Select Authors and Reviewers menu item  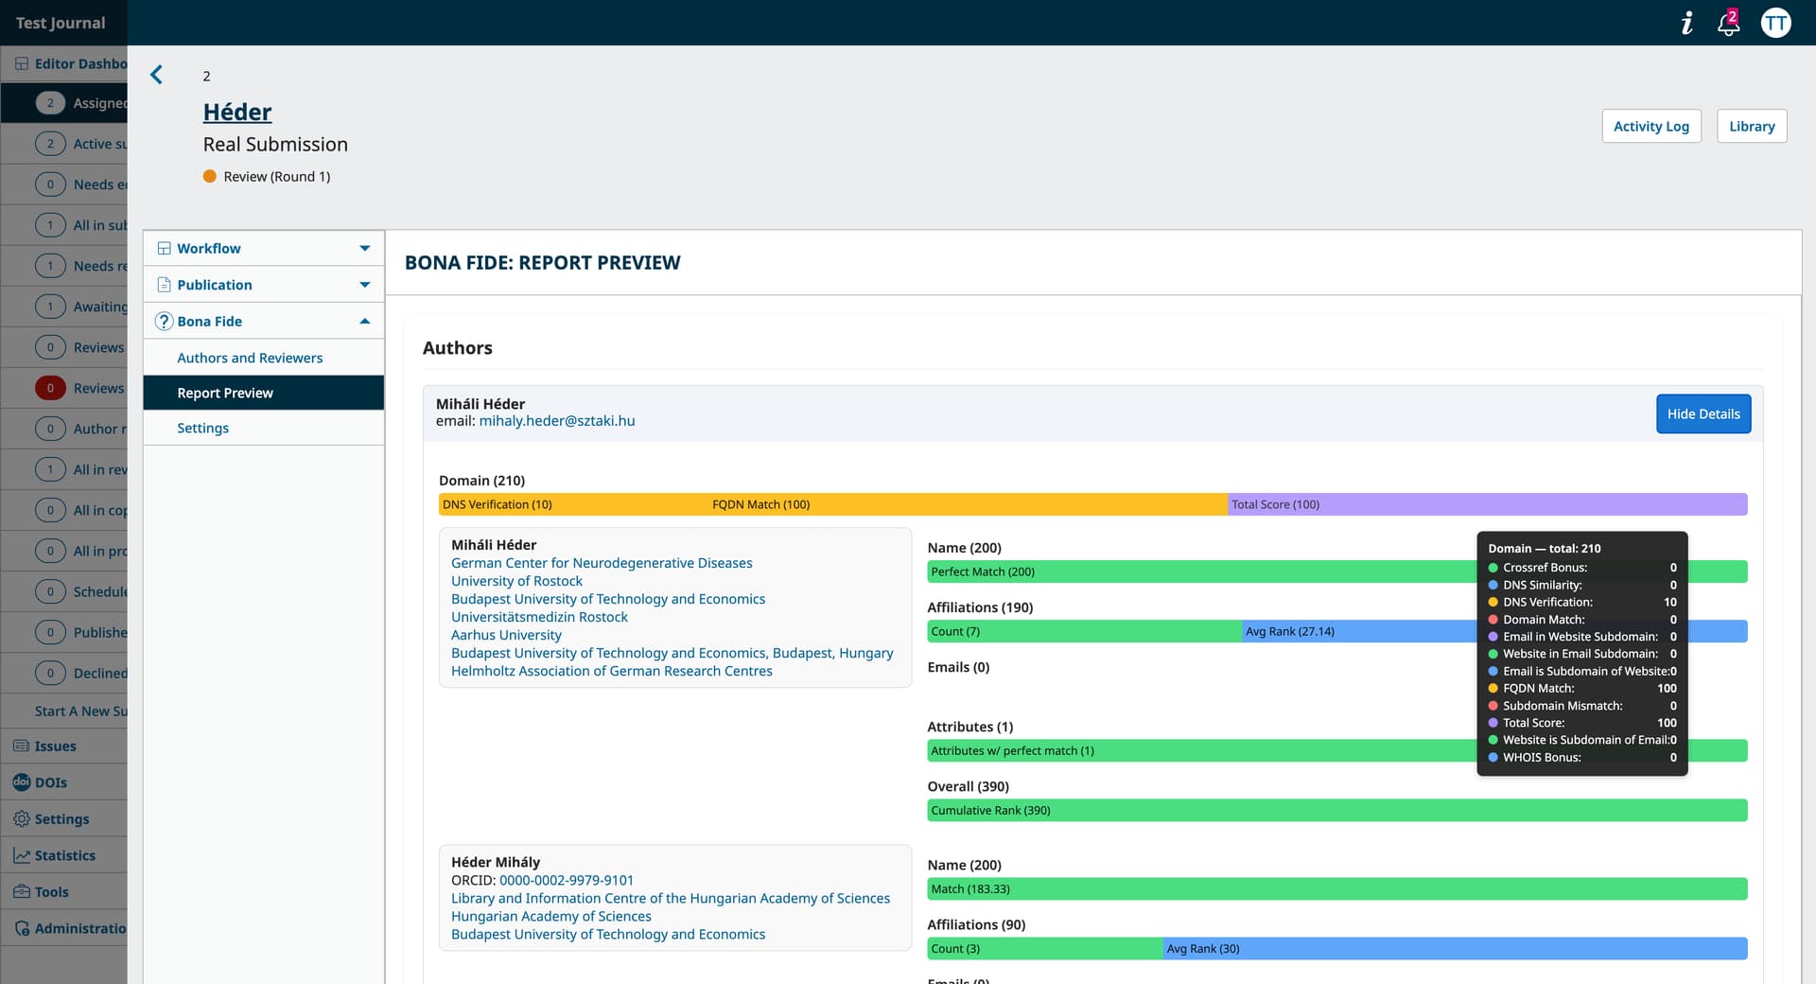250,358
